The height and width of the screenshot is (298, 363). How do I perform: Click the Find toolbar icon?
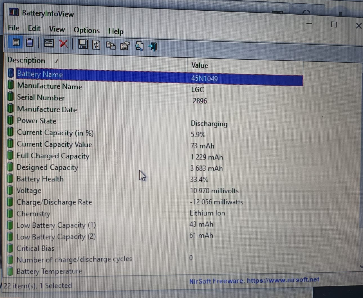139,46
